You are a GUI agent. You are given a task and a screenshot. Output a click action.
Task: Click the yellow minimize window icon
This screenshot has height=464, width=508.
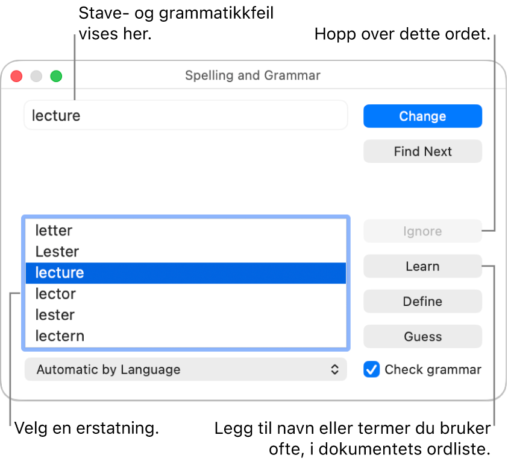coord(36,76)
